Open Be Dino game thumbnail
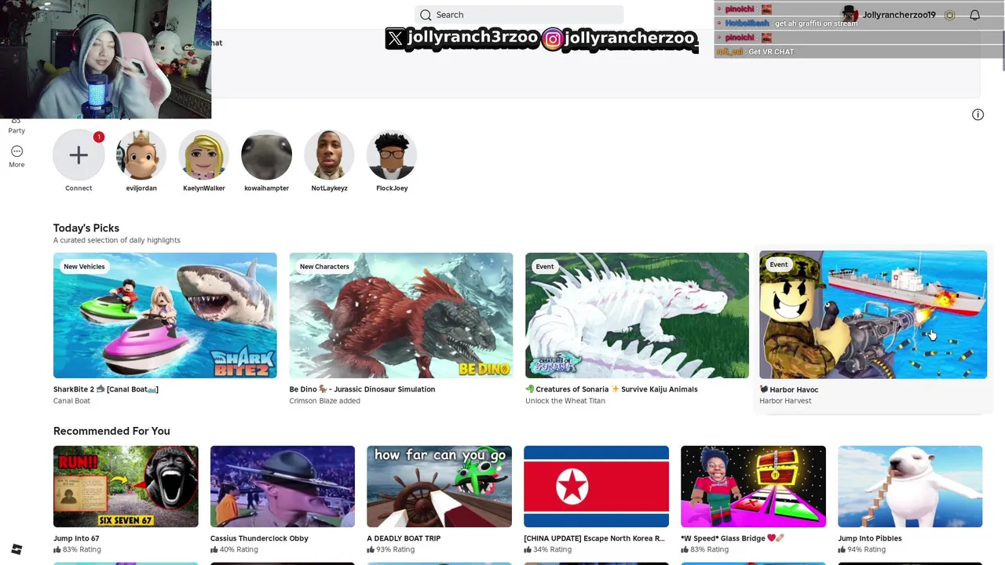 (400, 315)
